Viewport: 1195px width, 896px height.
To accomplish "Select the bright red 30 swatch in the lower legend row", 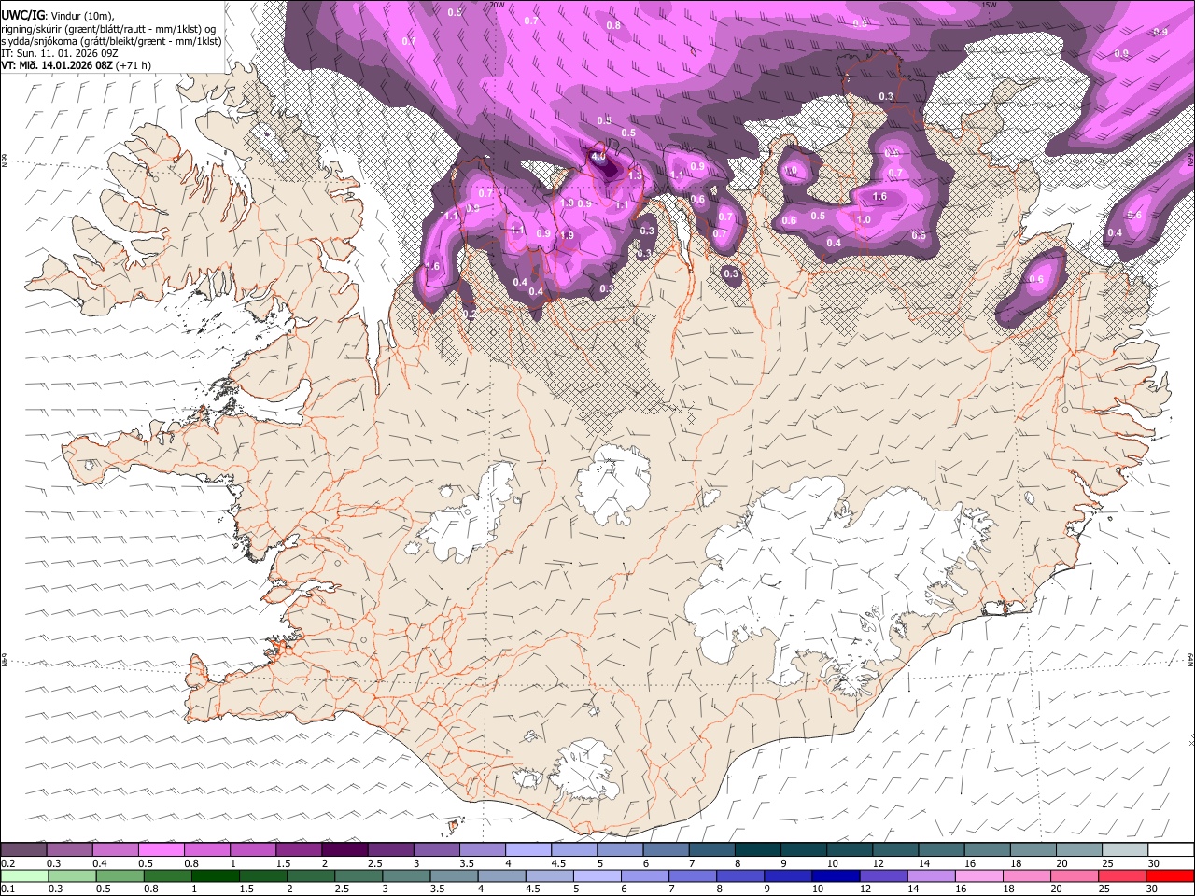I will [x=1171, y=875].
